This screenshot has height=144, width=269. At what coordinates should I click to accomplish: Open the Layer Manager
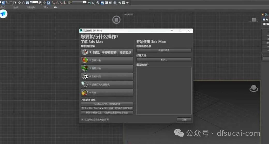98,3
